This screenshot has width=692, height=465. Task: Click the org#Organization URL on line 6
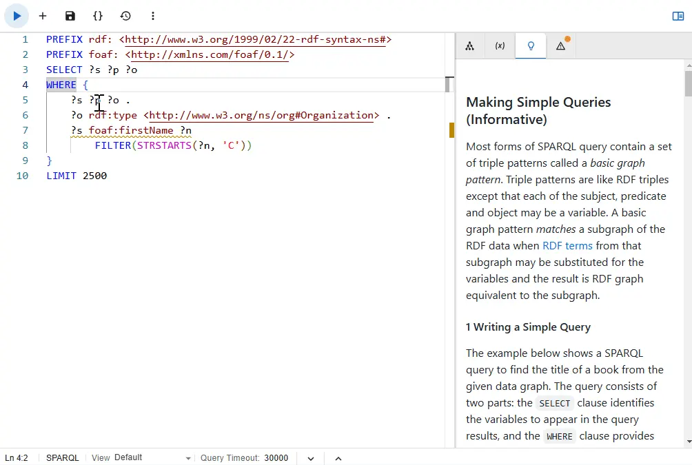[x=261, y=116]
